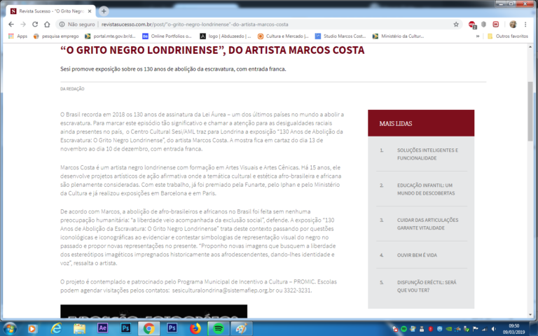Go back using the browser back arrow
Viewport: 538px width, 336px height.
click(10, 24)
